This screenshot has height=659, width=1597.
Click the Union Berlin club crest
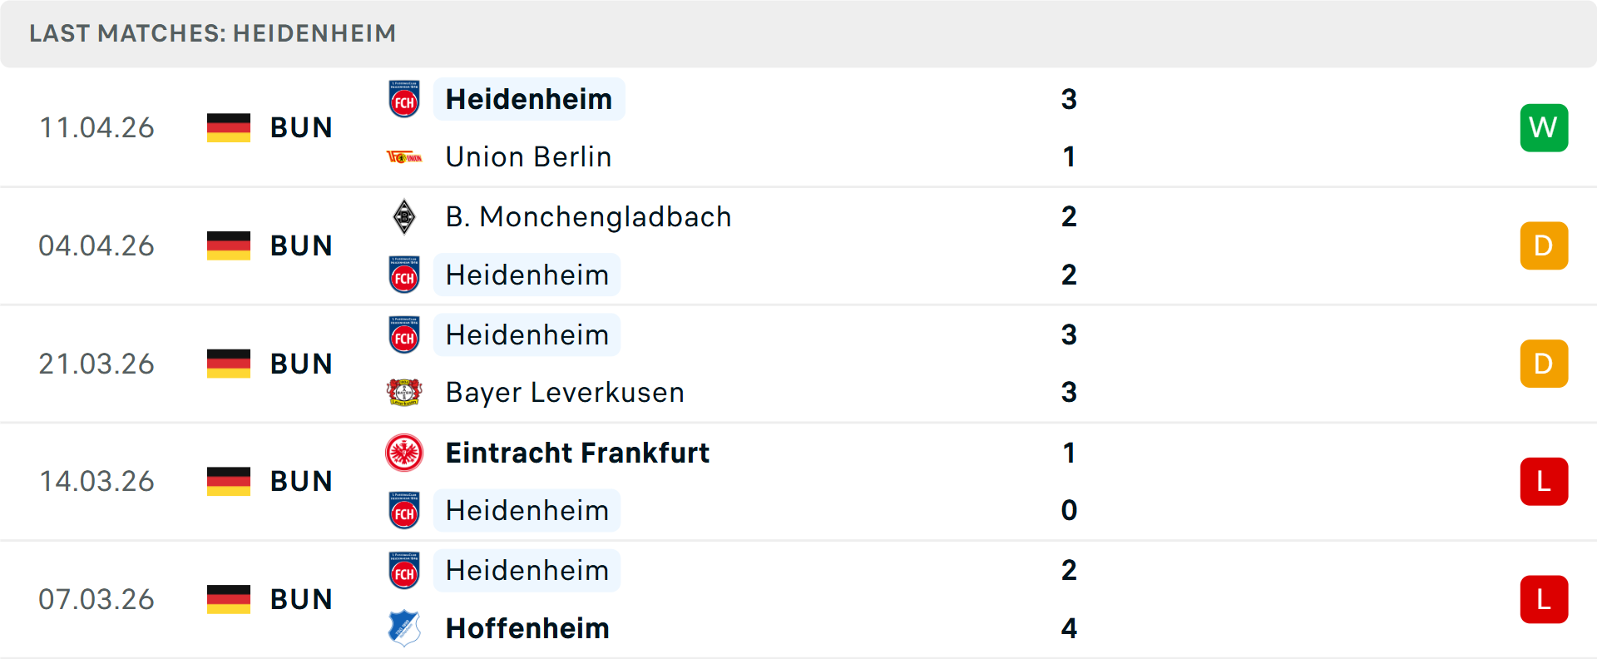click(x=404, y=157)
